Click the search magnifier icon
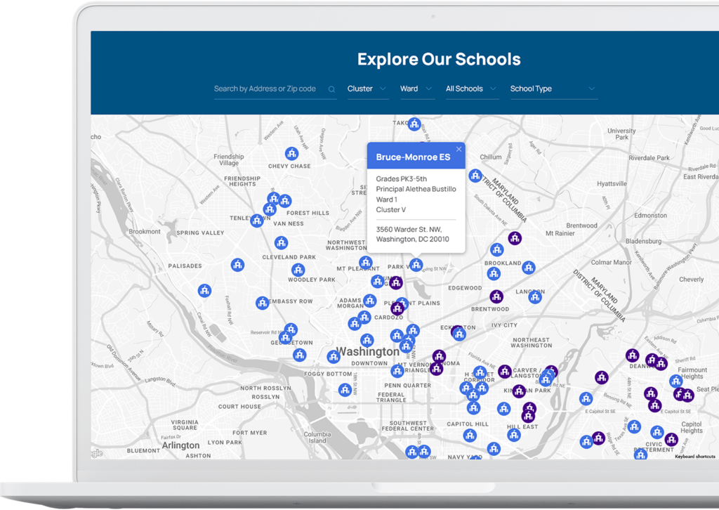The image size is (719, 510). click(331, 89)
